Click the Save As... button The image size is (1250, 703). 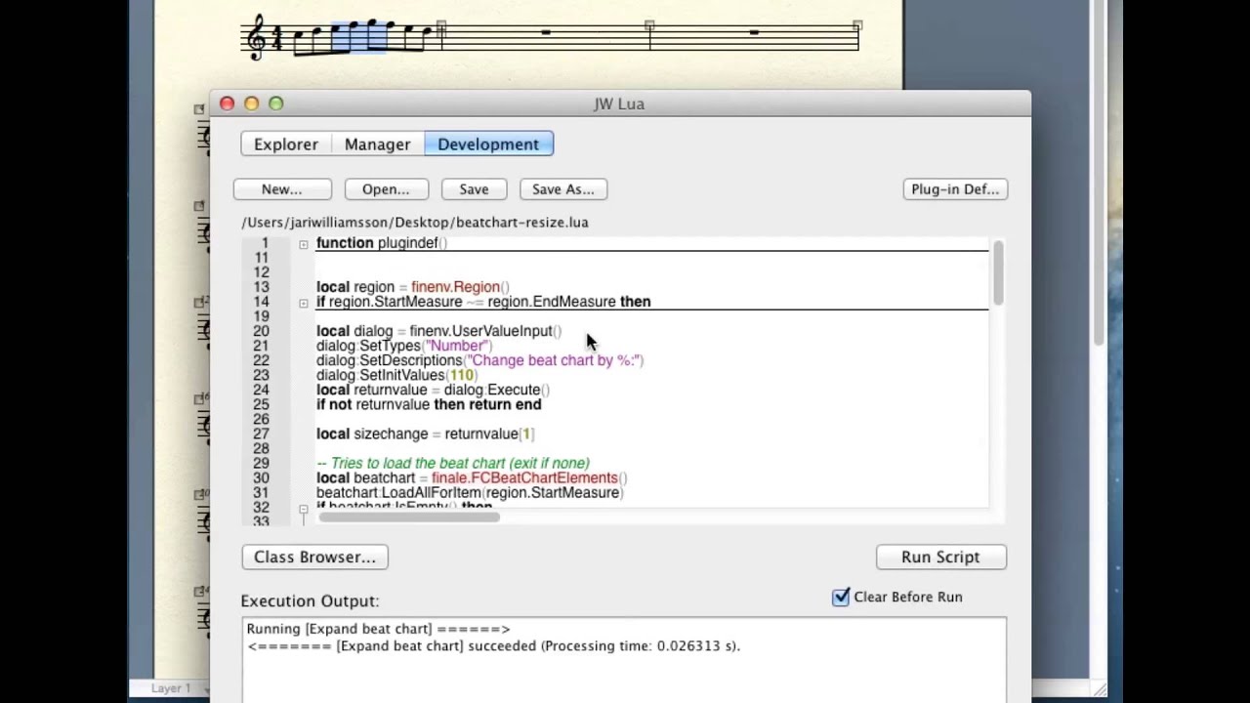pyautogui.click(x=562, y=189)
